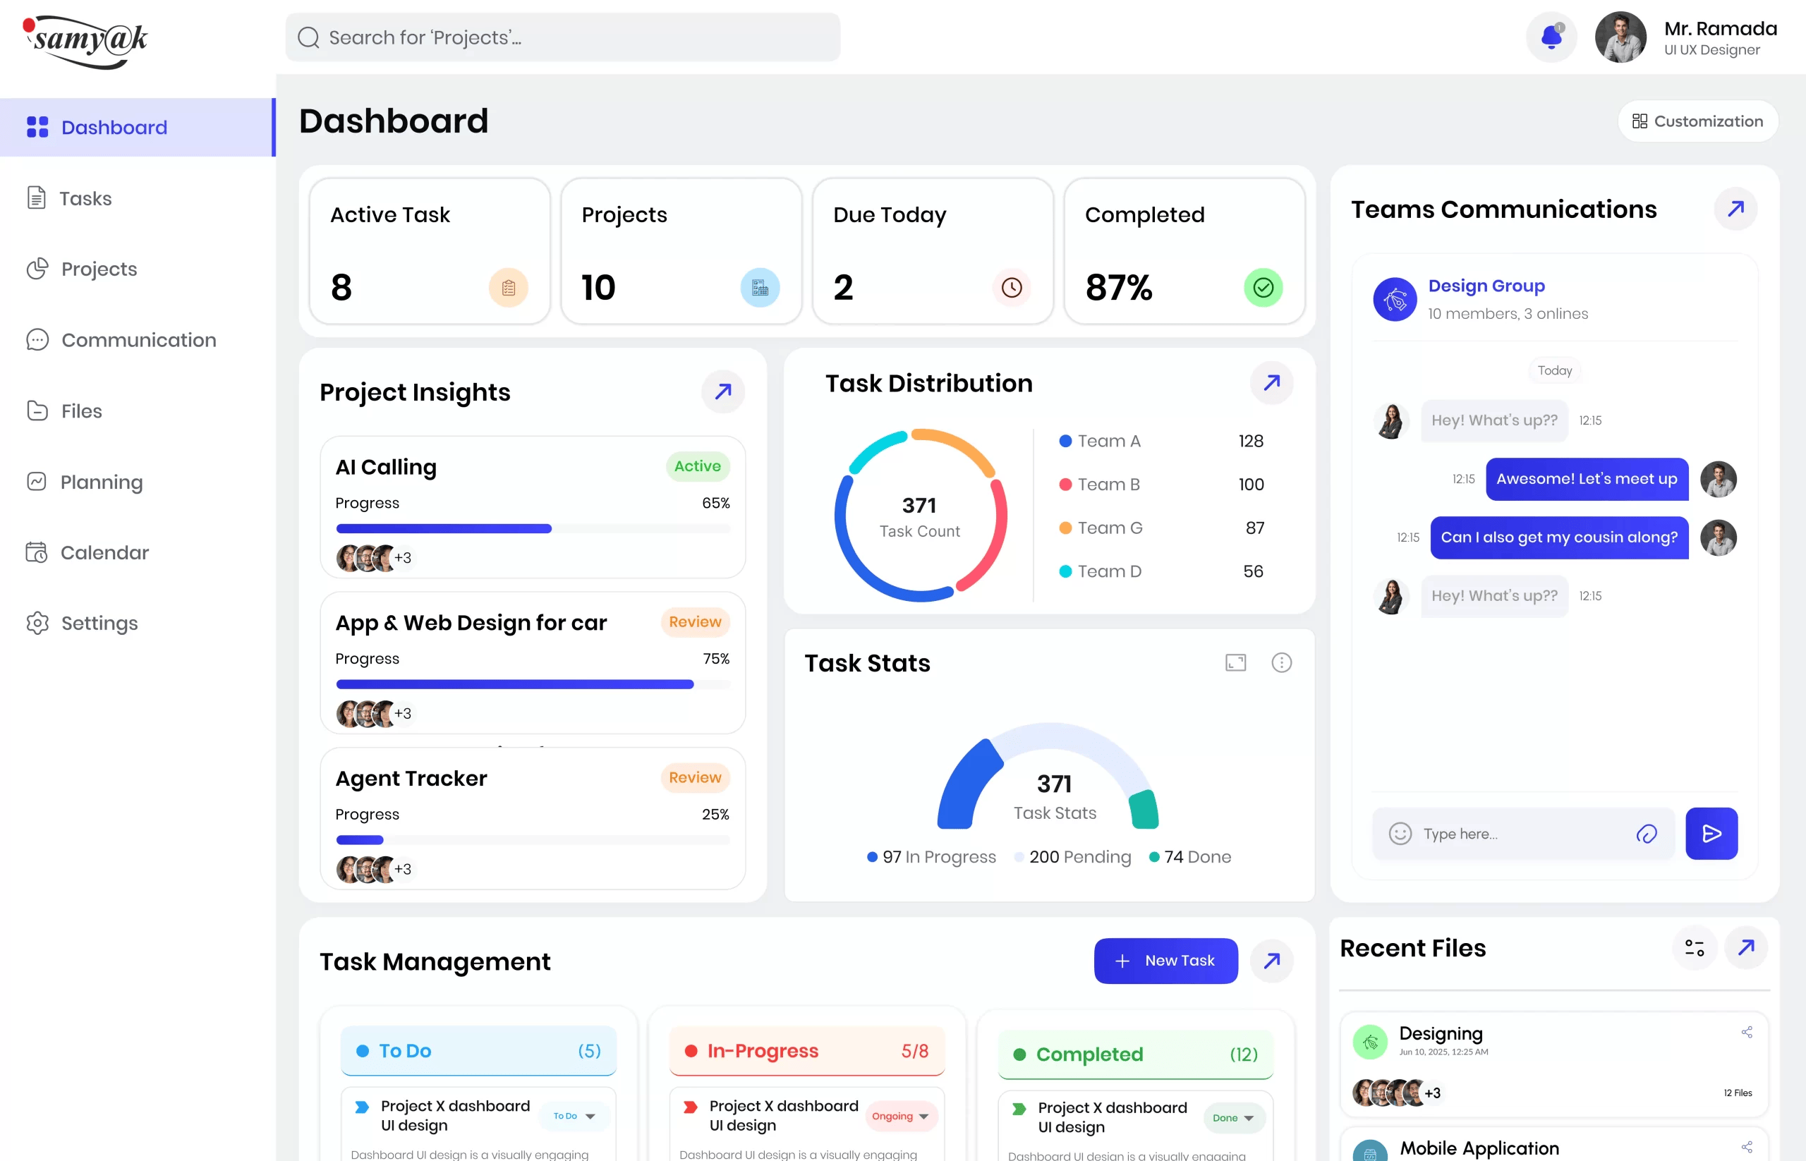The width and height of the screenshot is (1806, 1161).
Task: Open Mr. Ramada profile avatar
Action: coord(1620,37)
